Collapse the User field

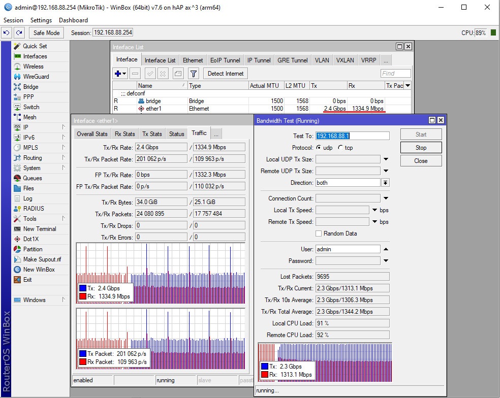386,249
